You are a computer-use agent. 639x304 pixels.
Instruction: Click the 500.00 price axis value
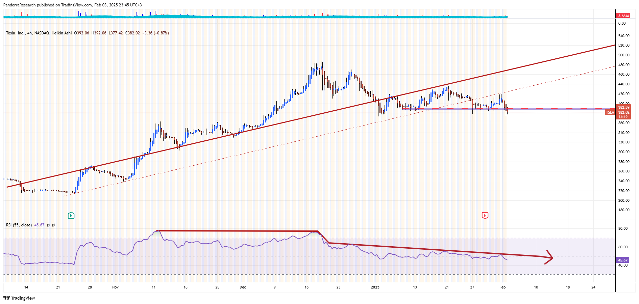(624, 55)
